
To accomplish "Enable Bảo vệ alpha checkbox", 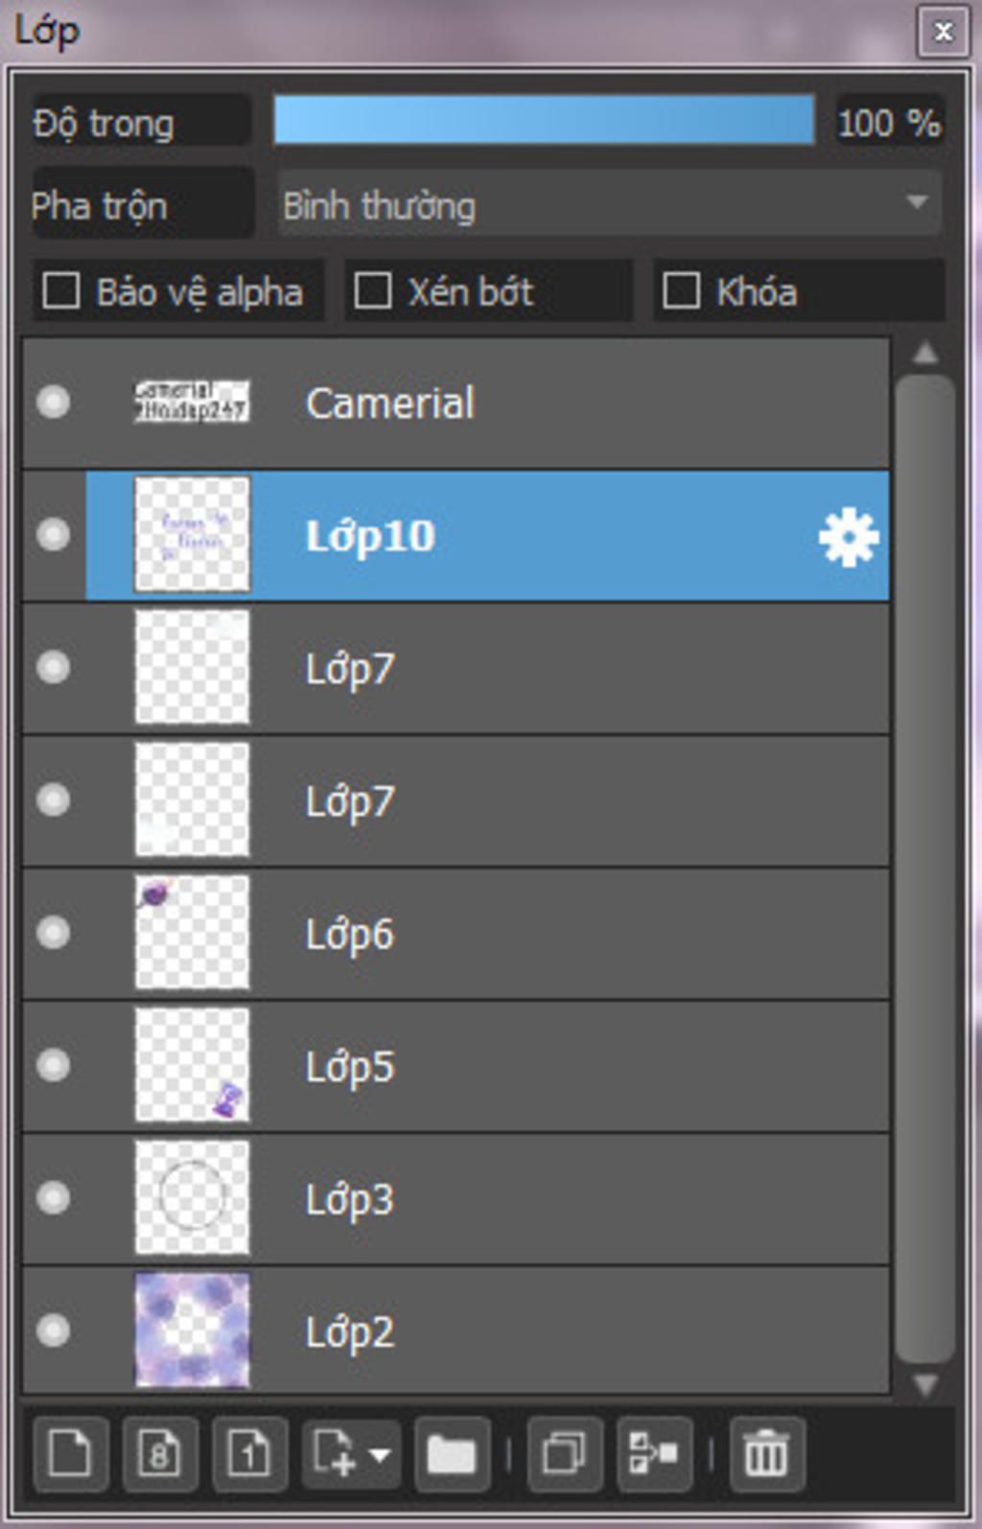I will tap(61, 290).
